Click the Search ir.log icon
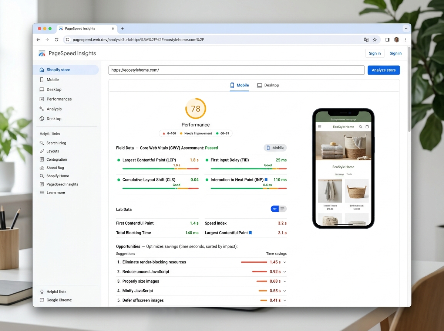444x331 pixels. [42, 143]
